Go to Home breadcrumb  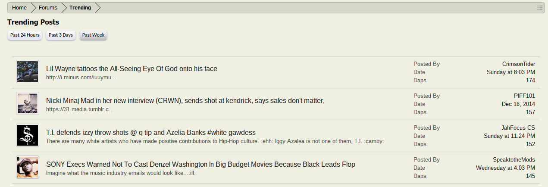point(19,8)
